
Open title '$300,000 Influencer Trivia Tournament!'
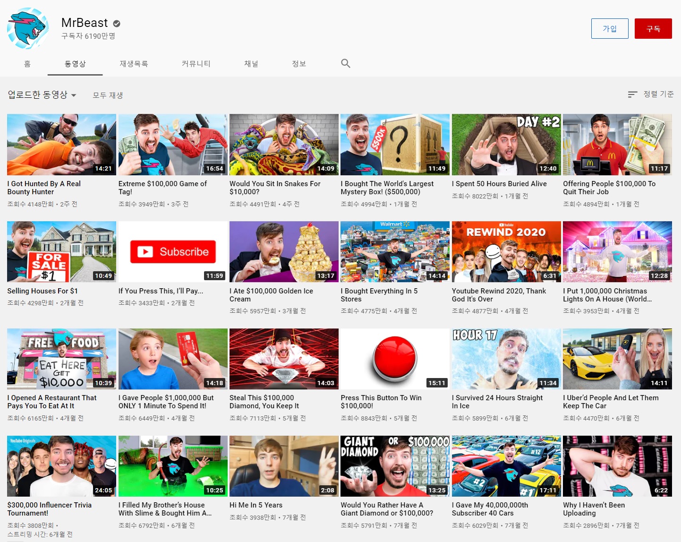point(50,509)
